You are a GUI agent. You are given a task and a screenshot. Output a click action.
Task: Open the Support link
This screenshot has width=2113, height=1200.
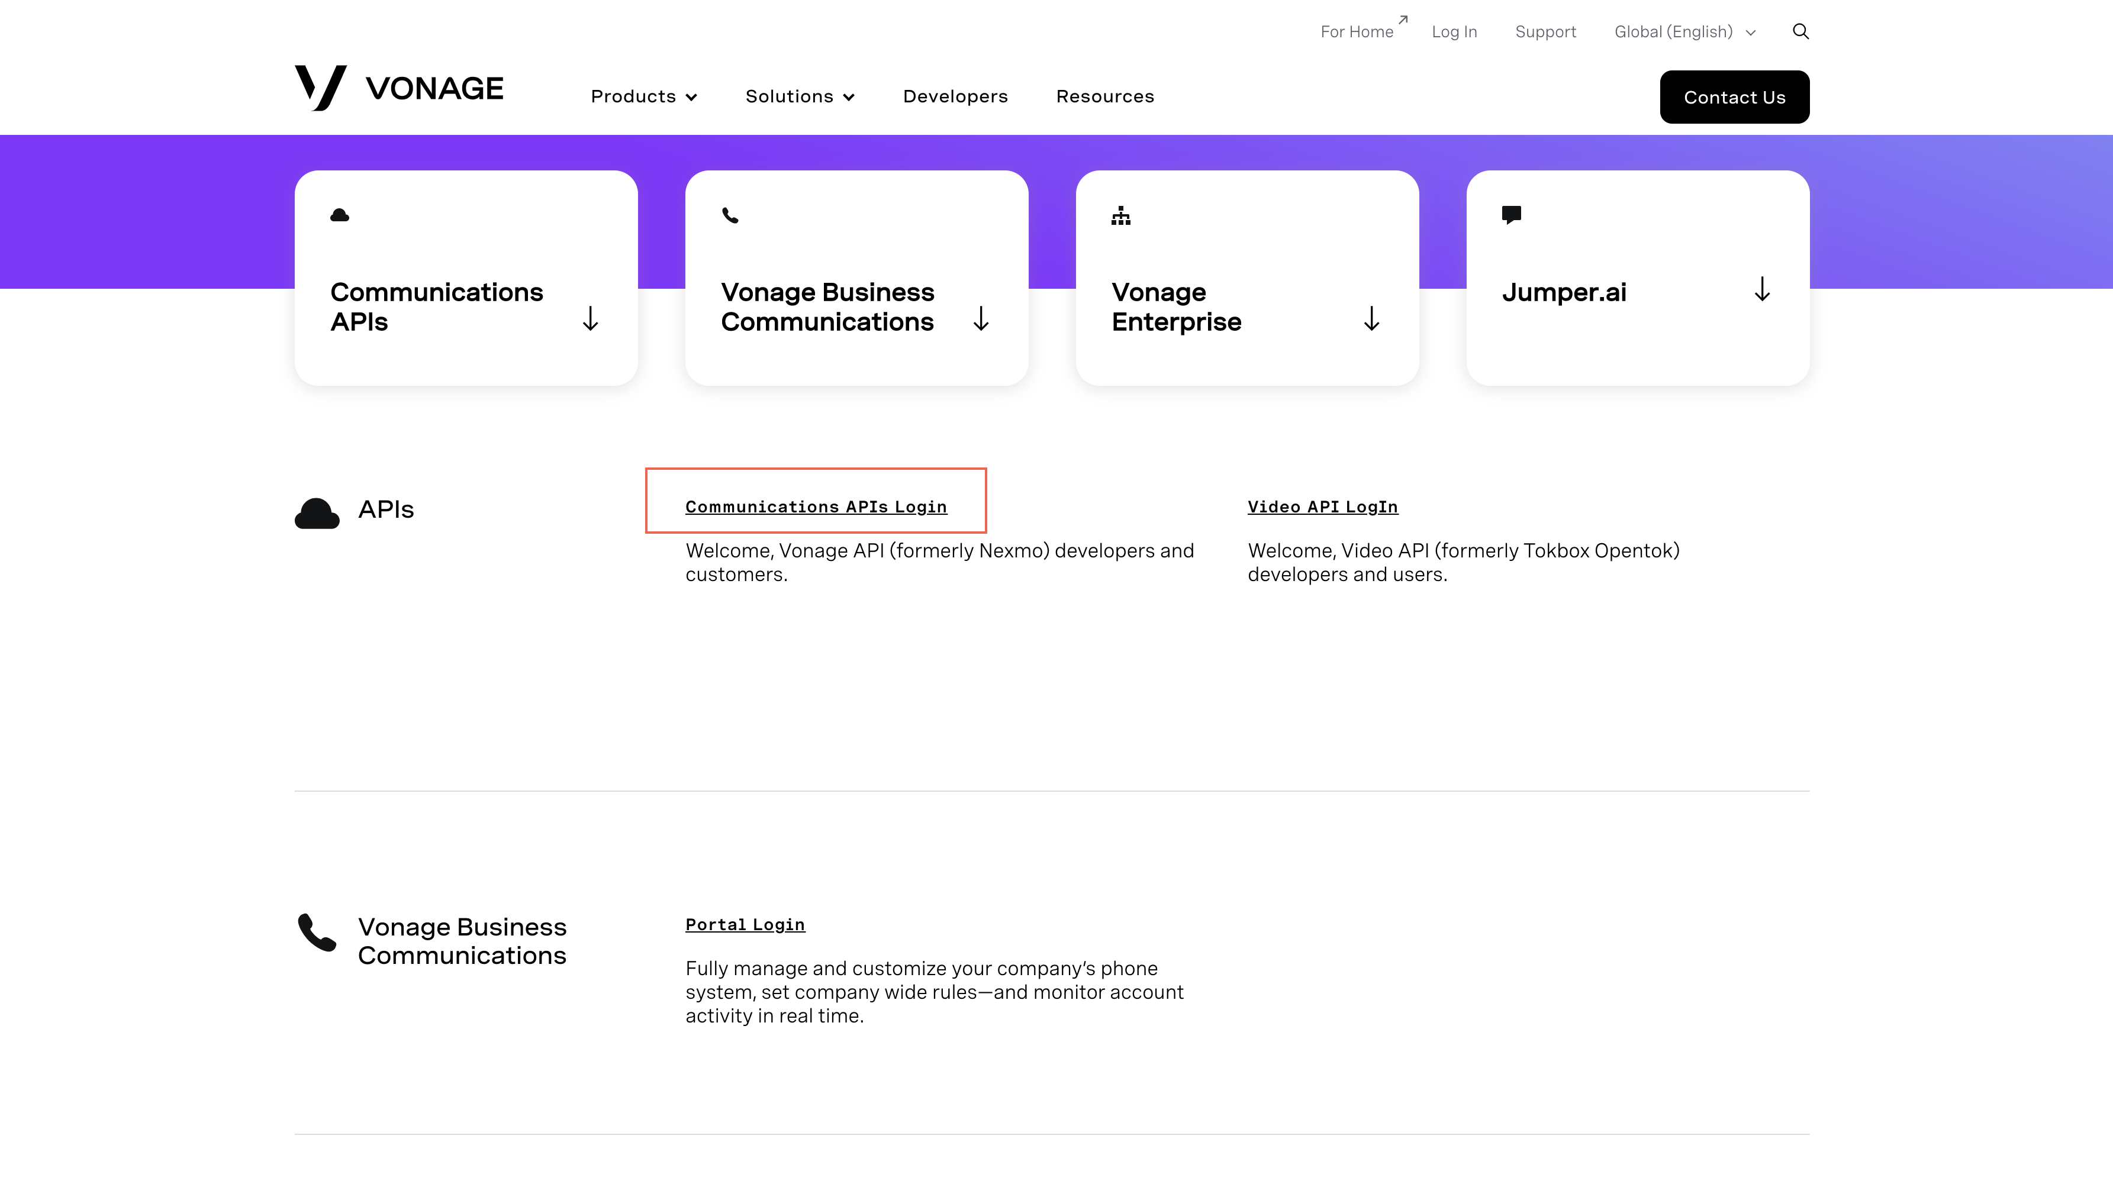pyautogui.click(x=1545, y=31)
